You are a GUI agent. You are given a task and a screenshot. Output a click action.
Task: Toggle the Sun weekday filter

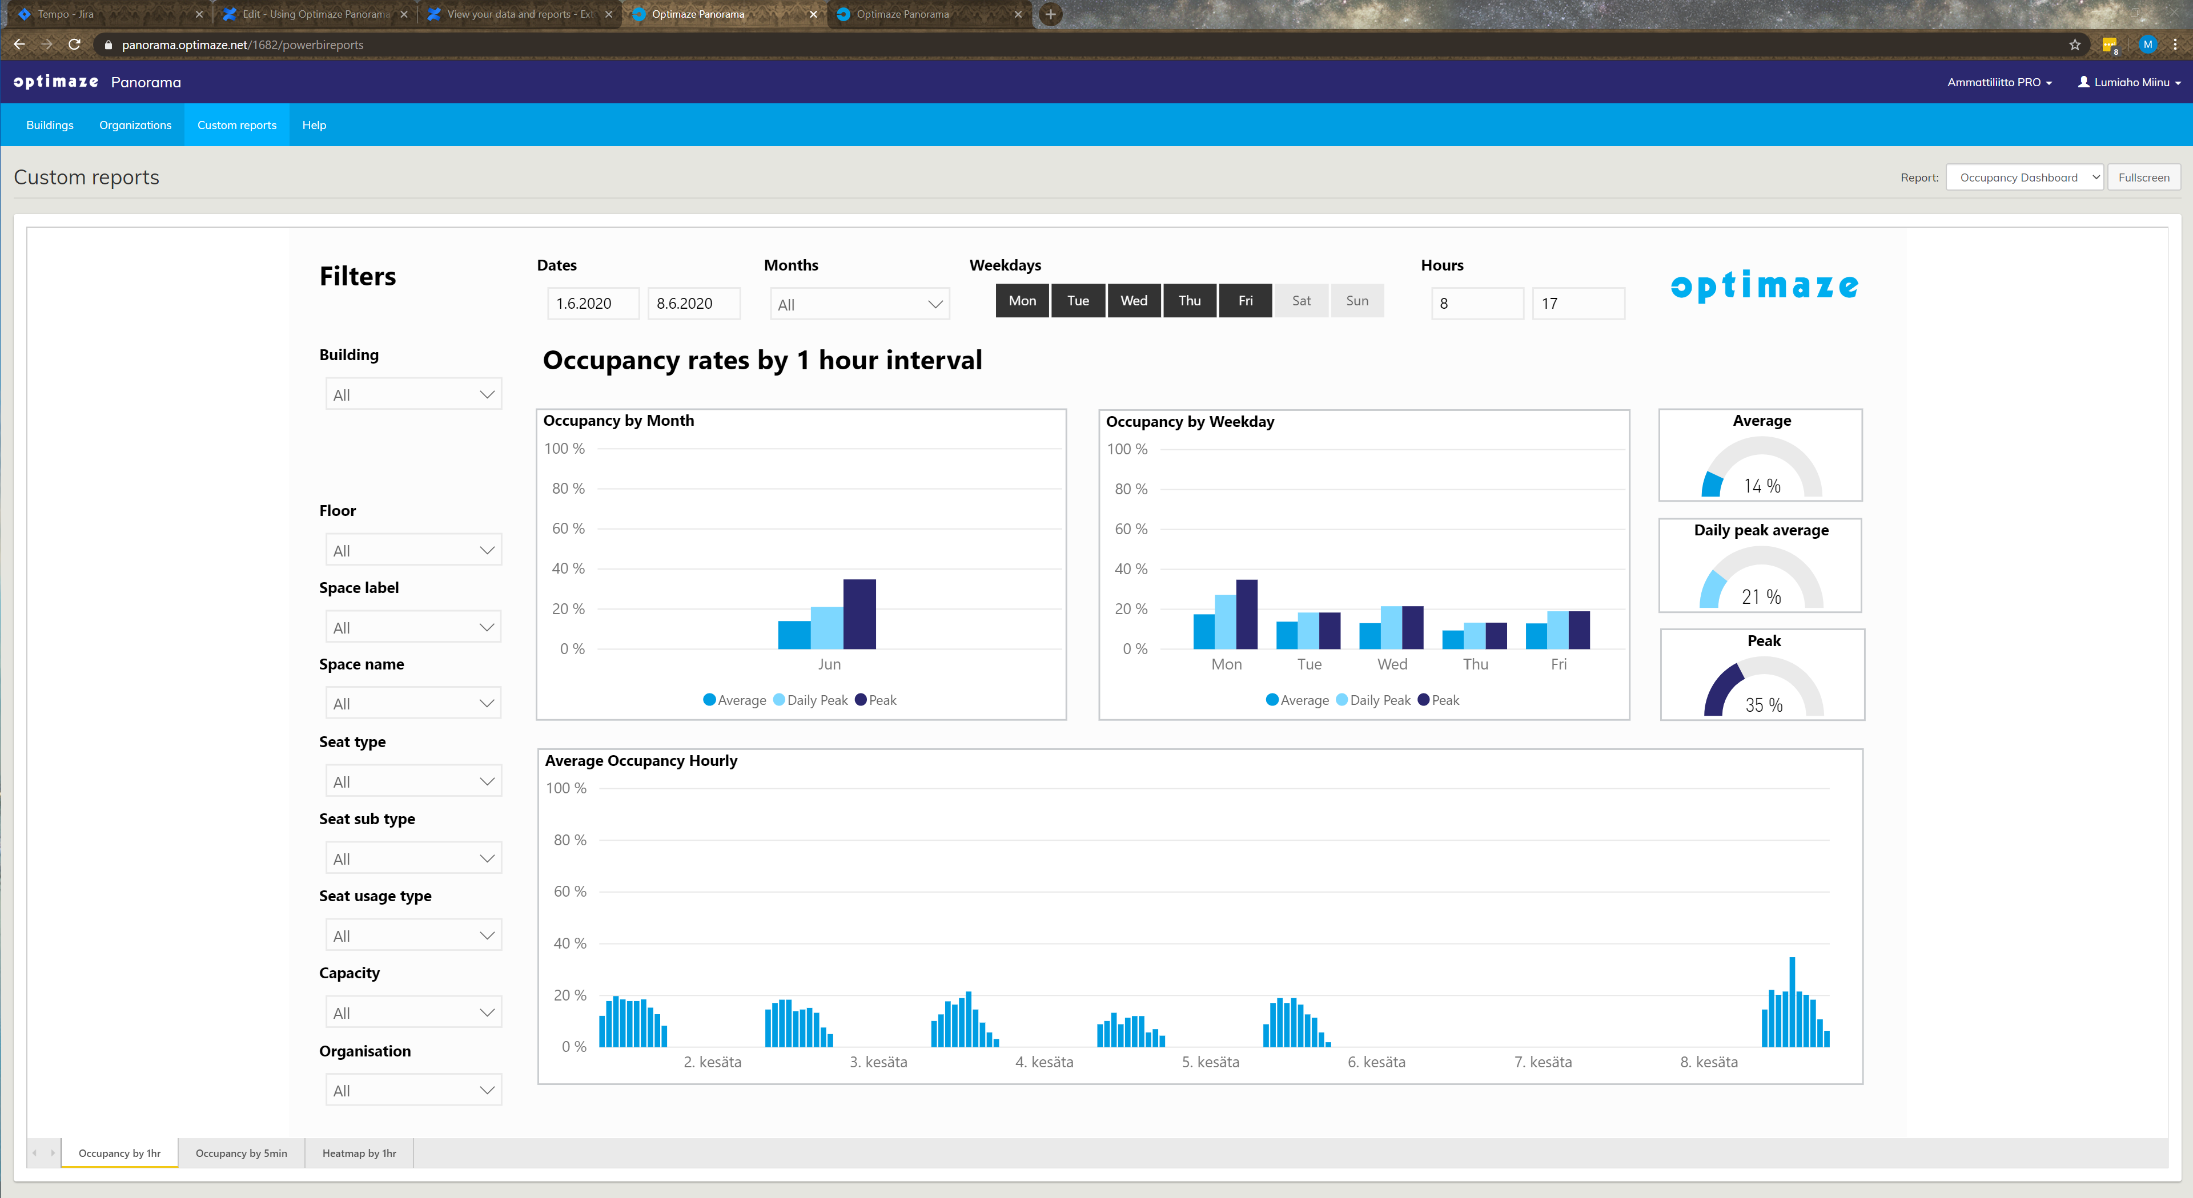(x=1357, y=300)
